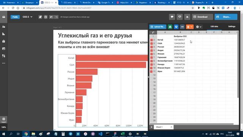
Task: Select row 12 header in spreadsheet
Action: click(153, 75)
